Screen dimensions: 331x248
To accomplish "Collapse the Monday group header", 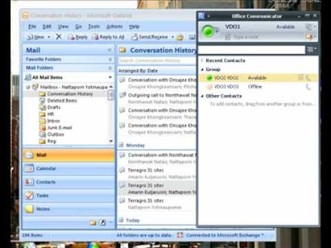I will 121,145.
